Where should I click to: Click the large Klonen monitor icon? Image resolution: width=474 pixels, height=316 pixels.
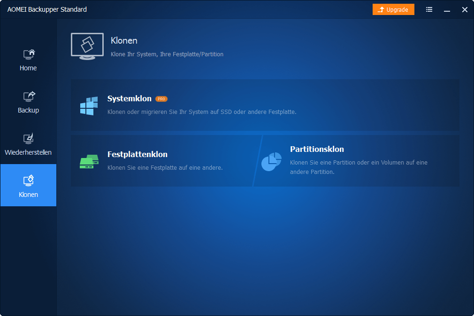click(87, 46)
